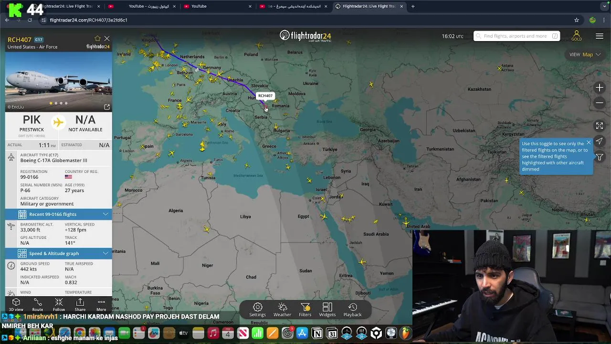Follow the RCH407 aircraft

click(x=59, y=305)
